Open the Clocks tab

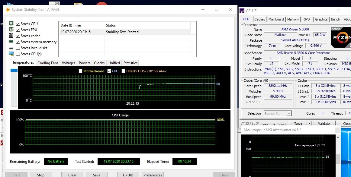click(x=99, y=63)
